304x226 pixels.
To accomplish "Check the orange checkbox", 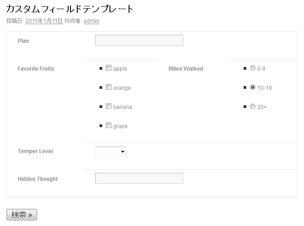I will click(x=109, y=87).
